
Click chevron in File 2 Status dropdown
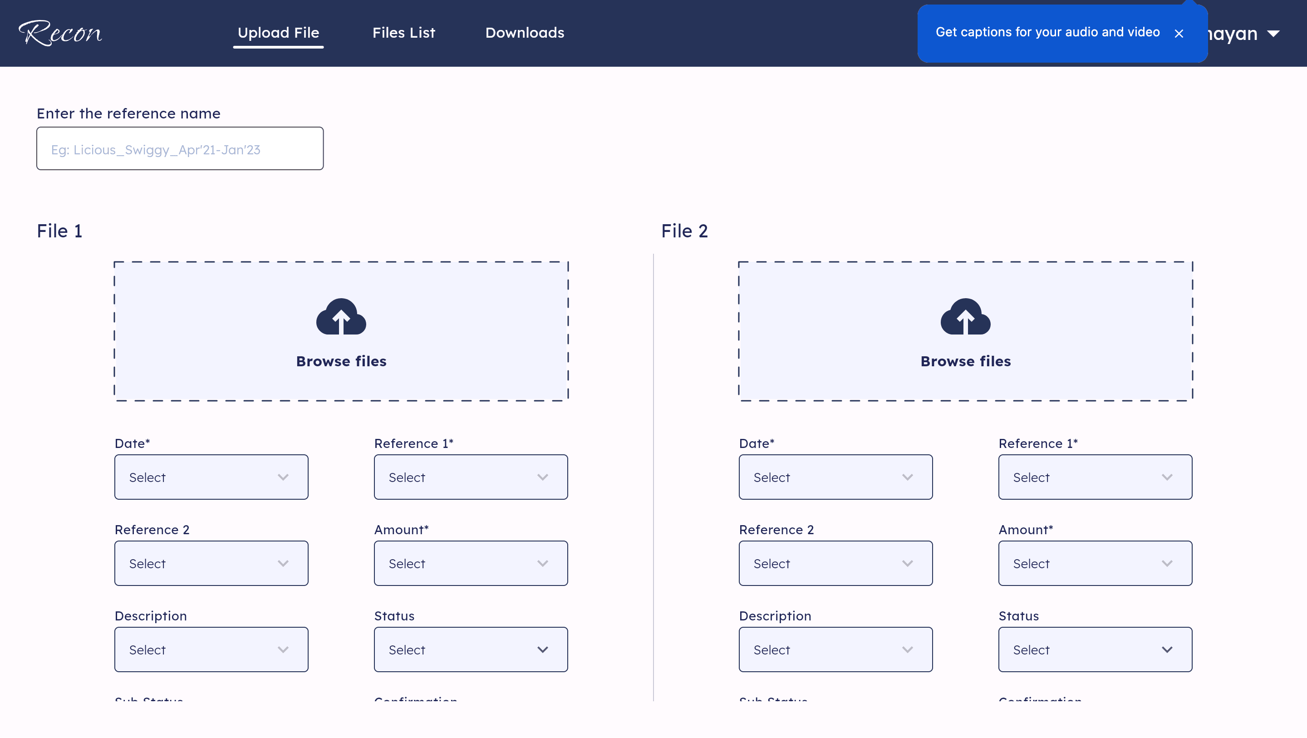tap(1166, 649)
